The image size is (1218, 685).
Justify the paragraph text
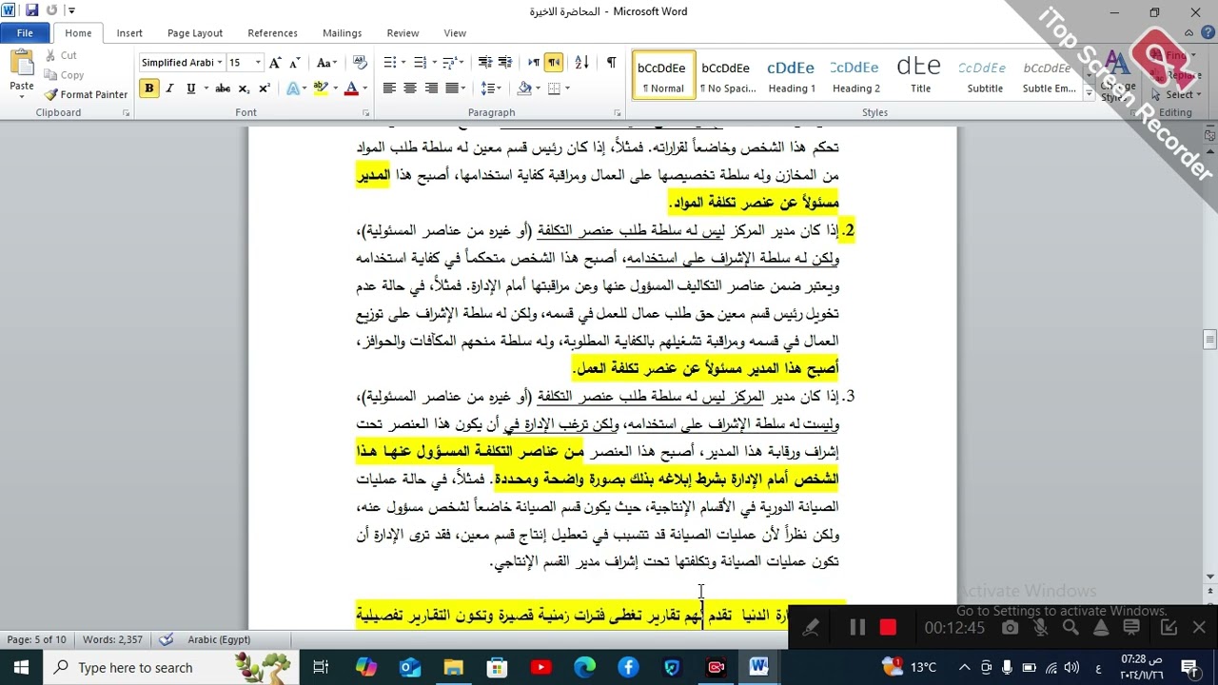coord(453,88)
